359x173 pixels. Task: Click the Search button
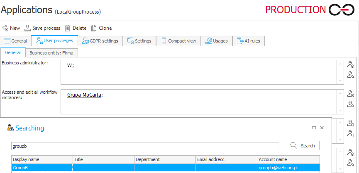[304, 146]
